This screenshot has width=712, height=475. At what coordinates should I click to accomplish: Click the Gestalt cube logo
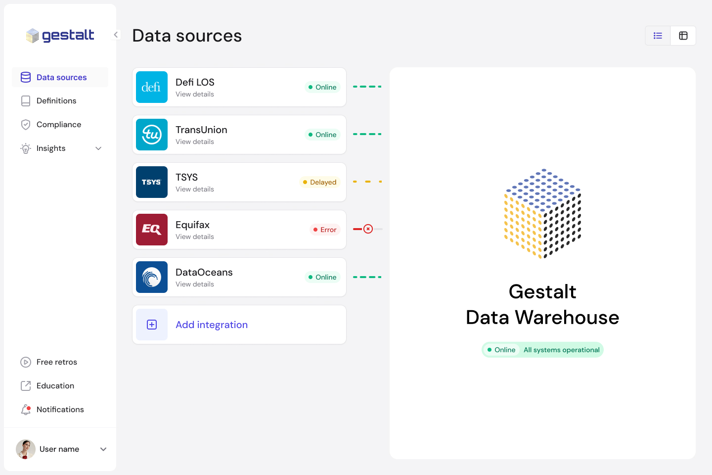tap(33, 35)
